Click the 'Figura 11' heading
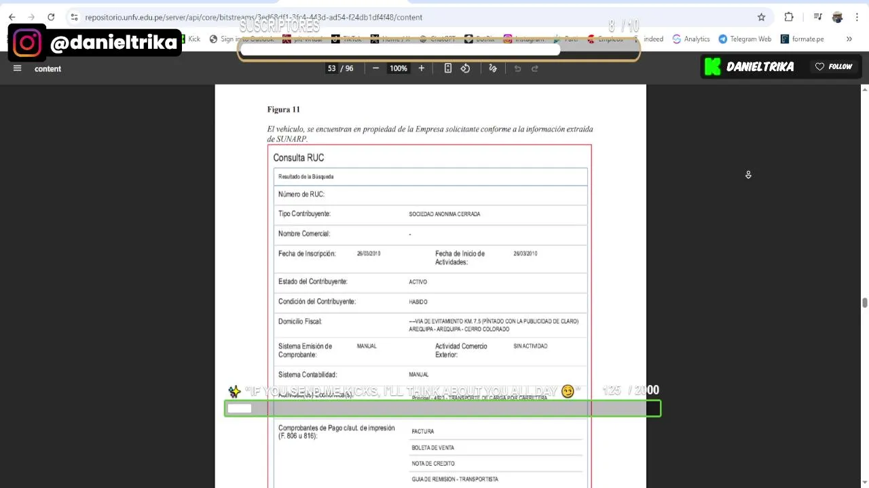The image size is (869, 488). [x=283, y=109]
